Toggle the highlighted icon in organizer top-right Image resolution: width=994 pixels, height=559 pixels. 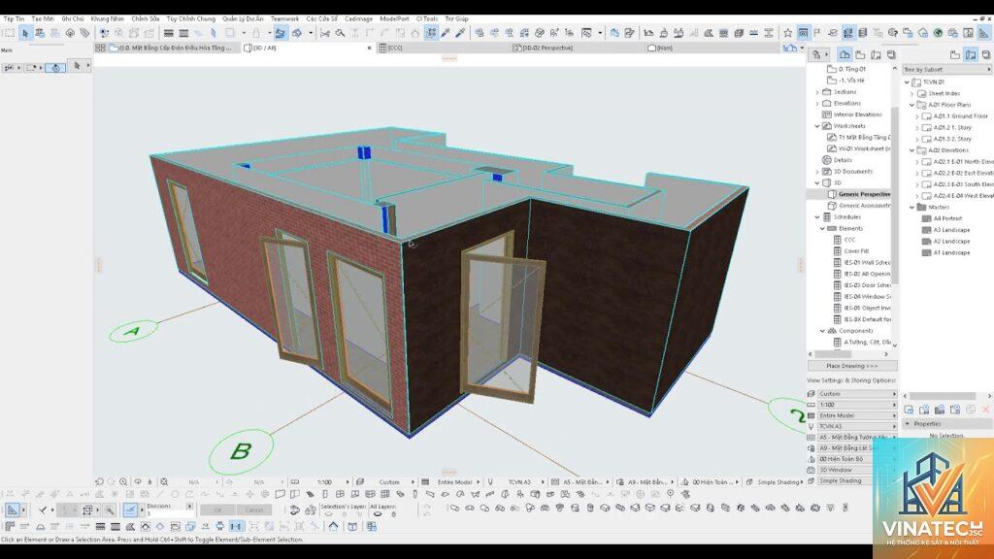pyautogui.click(x=971, y=55)
